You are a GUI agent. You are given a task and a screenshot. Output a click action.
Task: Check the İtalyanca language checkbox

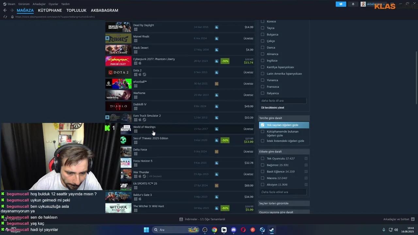coord(263,93)
